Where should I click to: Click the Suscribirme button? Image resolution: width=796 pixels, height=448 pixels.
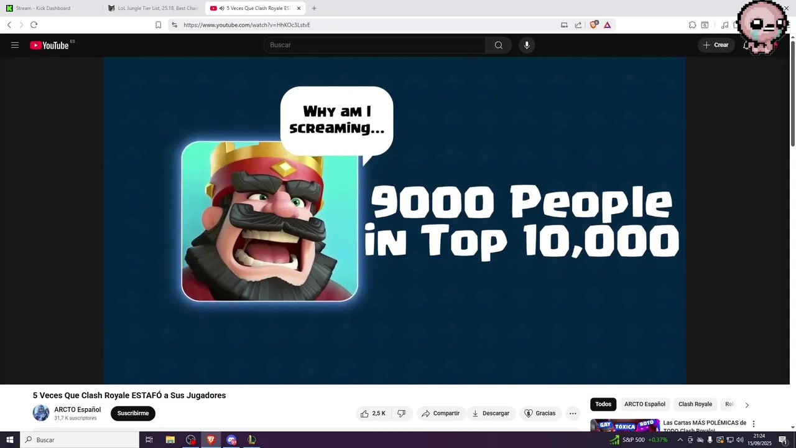pos(133,413)
